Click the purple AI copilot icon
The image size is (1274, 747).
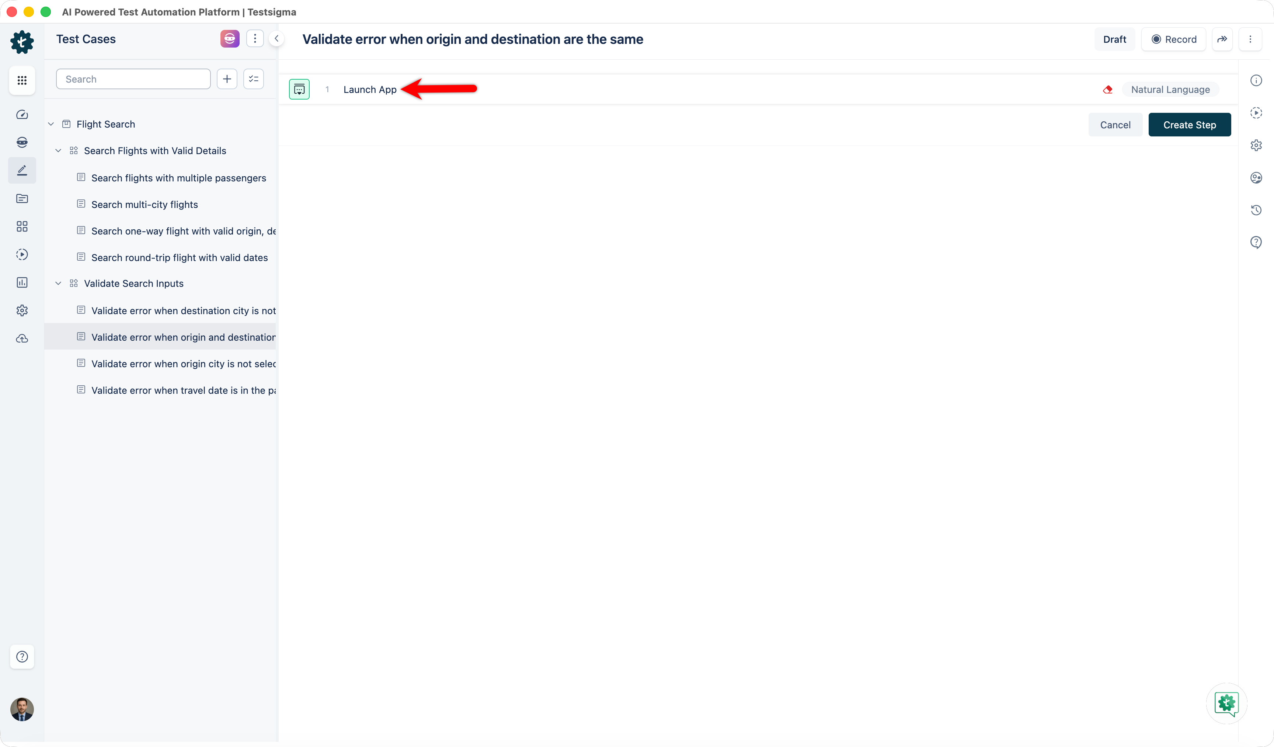click(230, 39)
